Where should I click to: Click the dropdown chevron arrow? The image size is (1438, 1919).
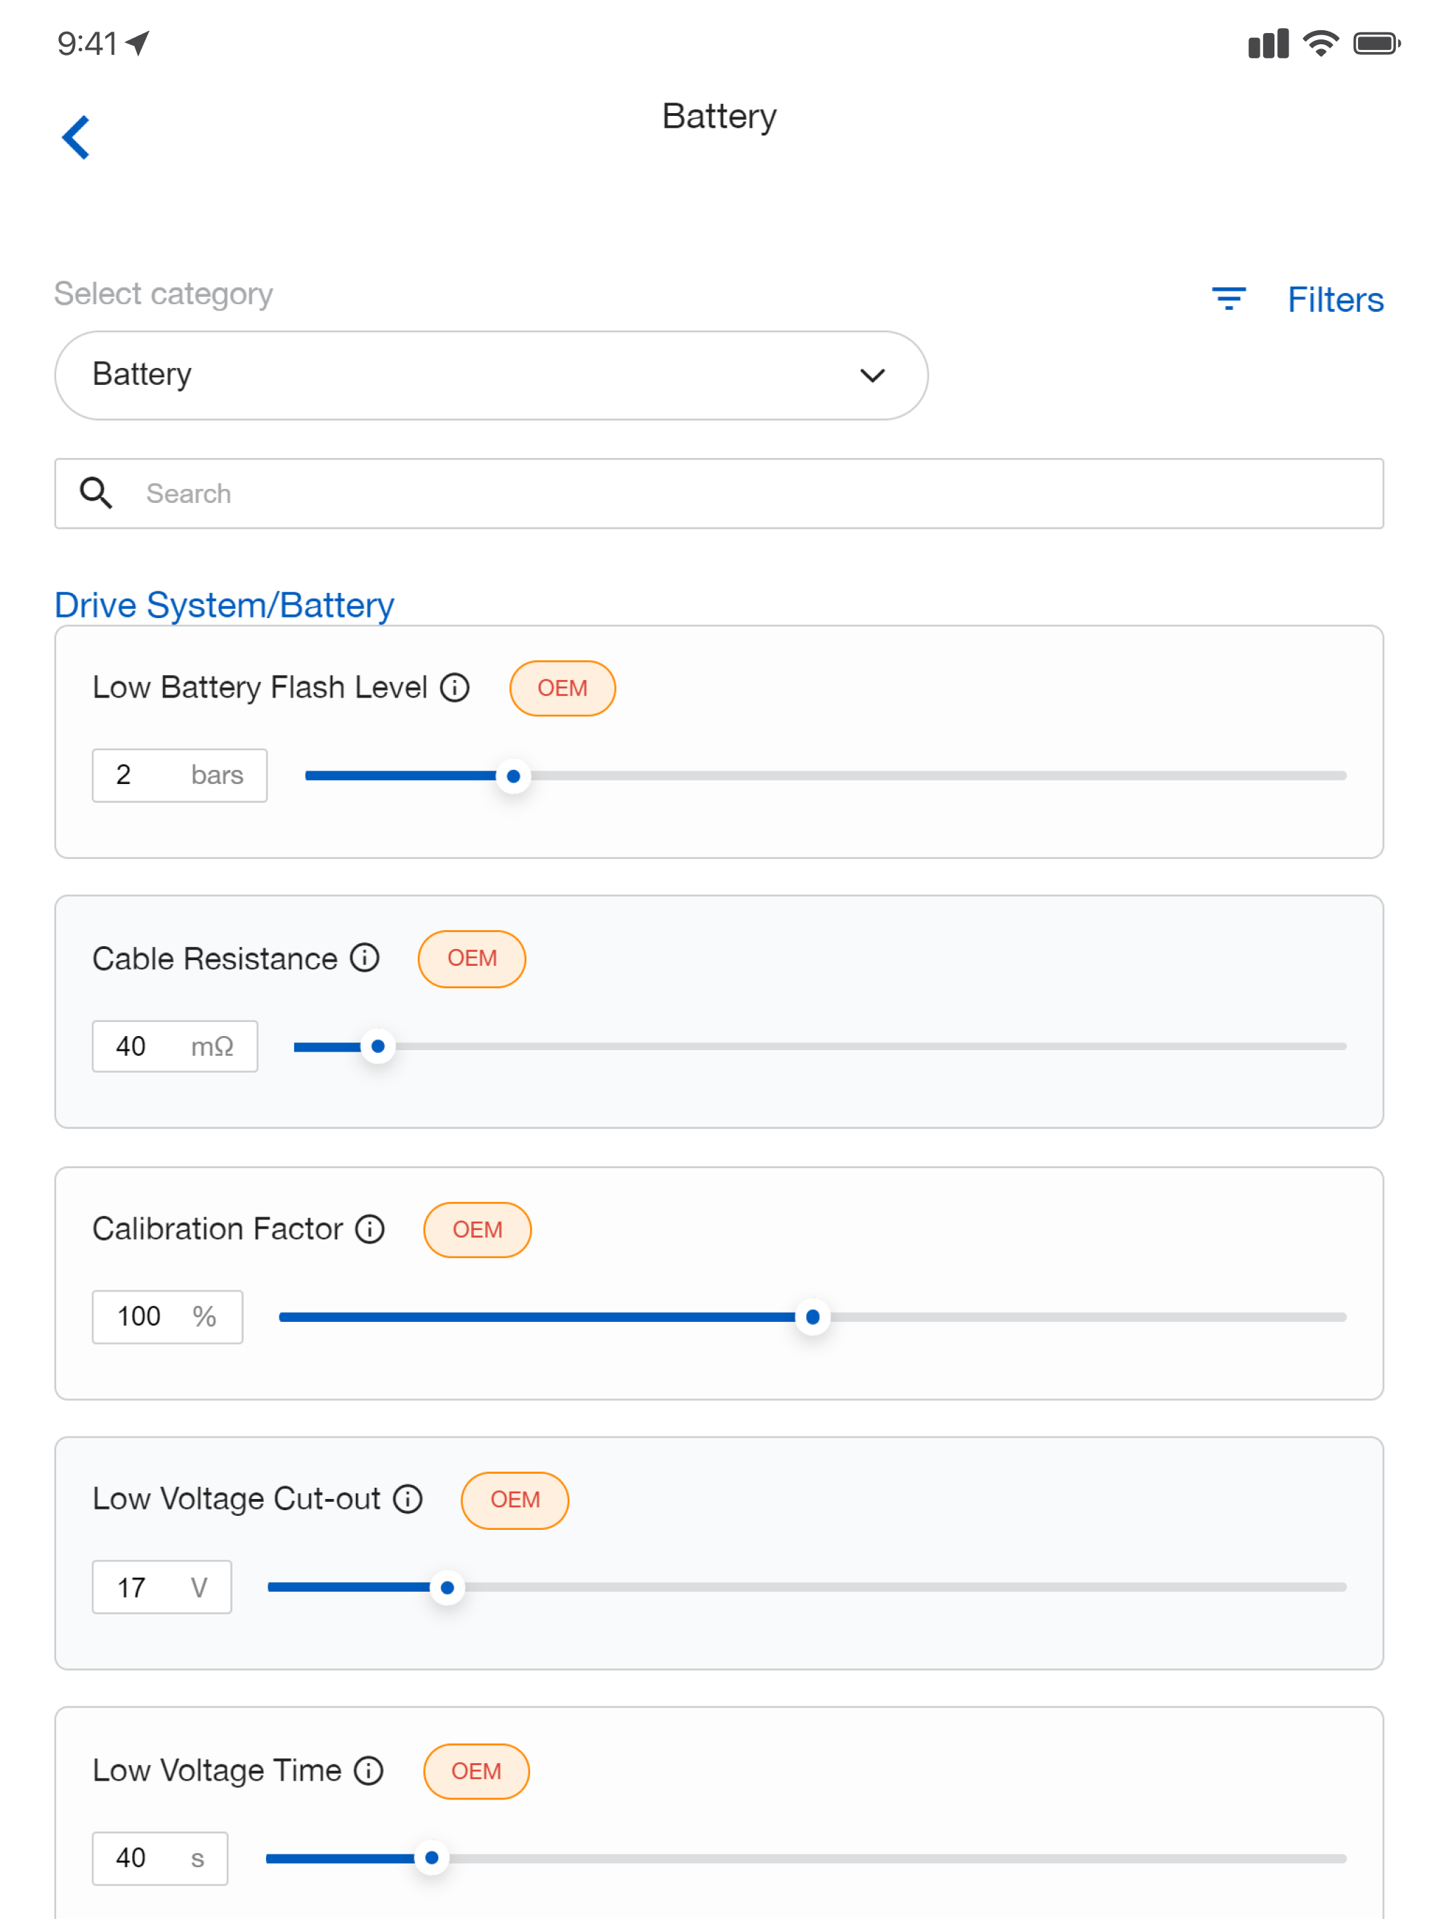(x=871, y=375)
